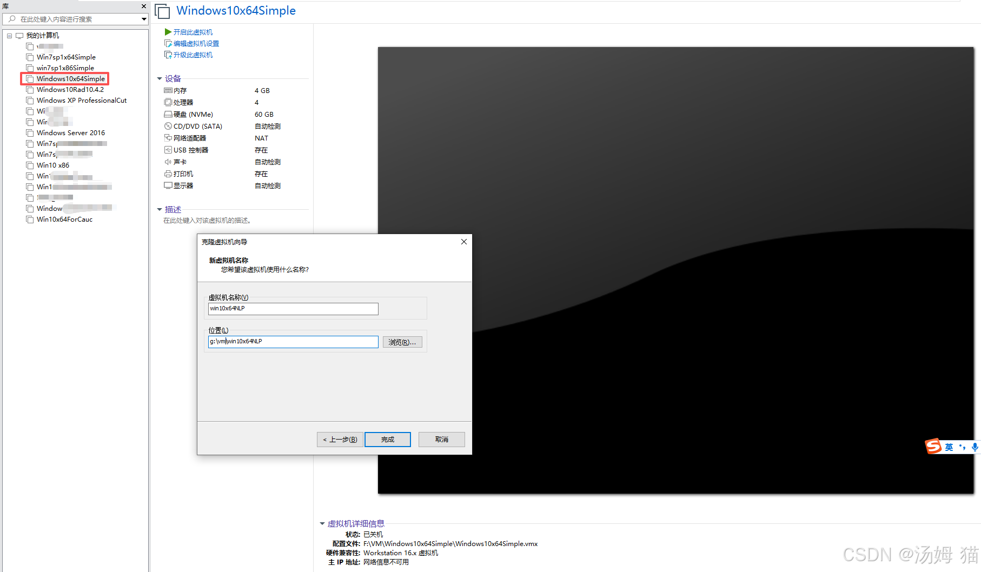Click the network adapter device icon
The image size is (981, 572).
(168, 138)
